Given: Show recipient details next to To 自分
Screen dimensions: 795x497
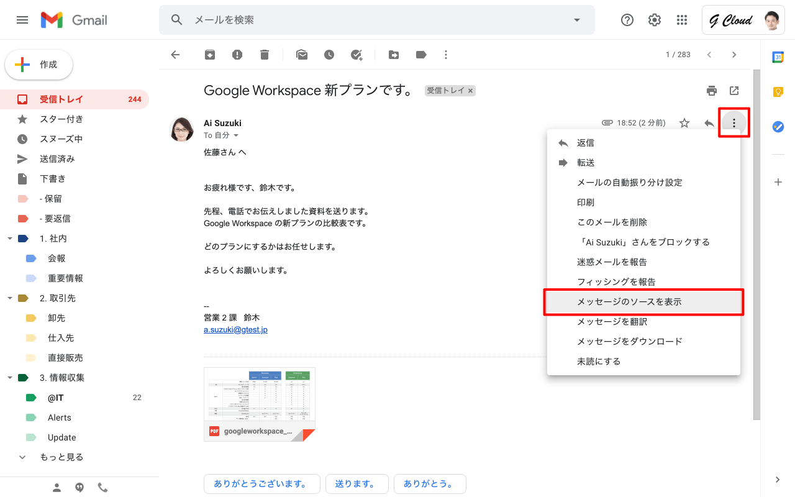Looking at the screenshot, I should point(236,135).
